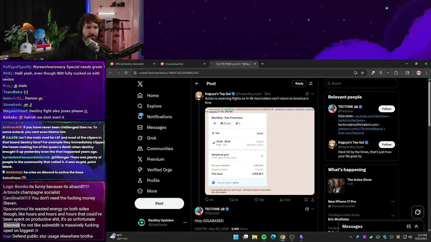Viewport: 431px width, 242px height.
Task: Open File Explorer from taskbar
Action: (255, 237)
